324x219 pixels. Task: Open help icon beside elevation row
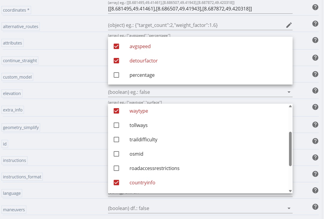click(315, 91)
